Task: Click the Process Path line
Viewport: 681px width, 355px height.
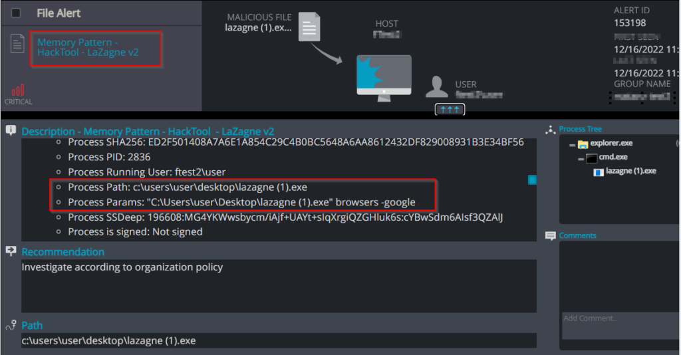Action: (188, 187)
